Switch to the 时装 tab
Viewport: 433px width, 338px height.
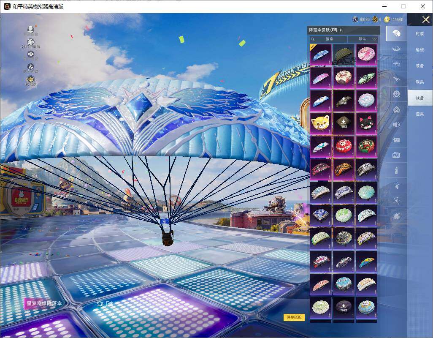coord(420,34)
